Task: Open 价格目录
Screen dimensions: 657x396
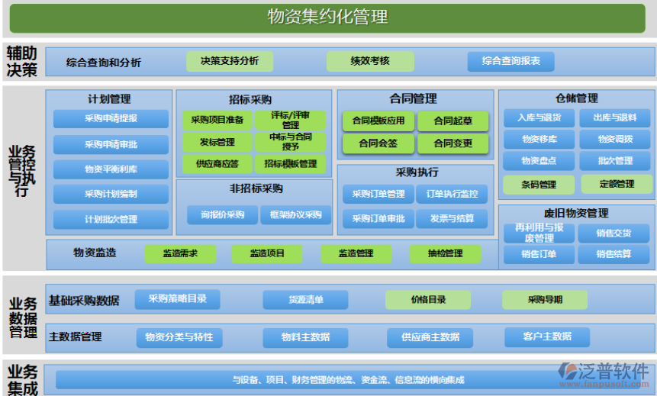Action: click(428, 300)
